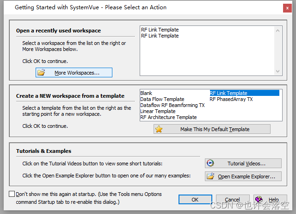The height and width of the screenshot is (214, 296).
Task: Select Dataflow RF Beamforming TX template
Action: tap(173, 105)
